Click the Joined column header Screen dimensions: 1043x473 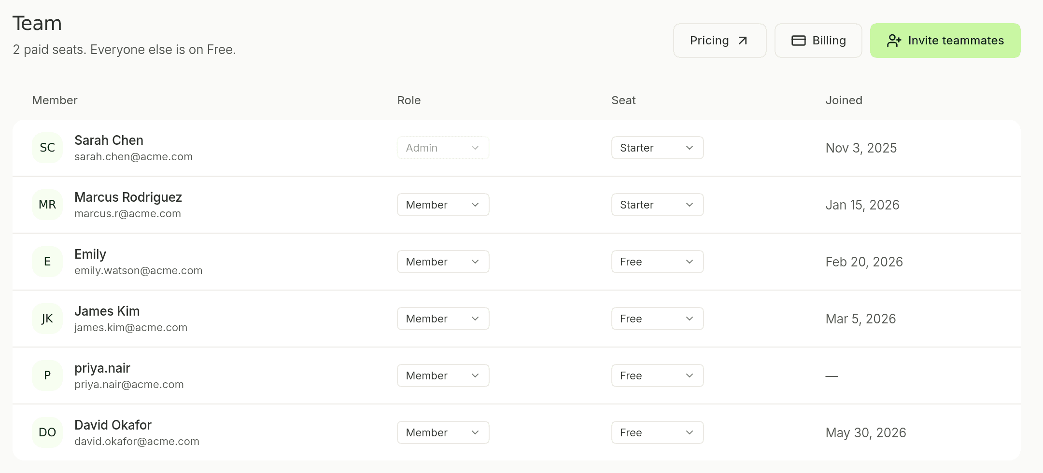844,100
